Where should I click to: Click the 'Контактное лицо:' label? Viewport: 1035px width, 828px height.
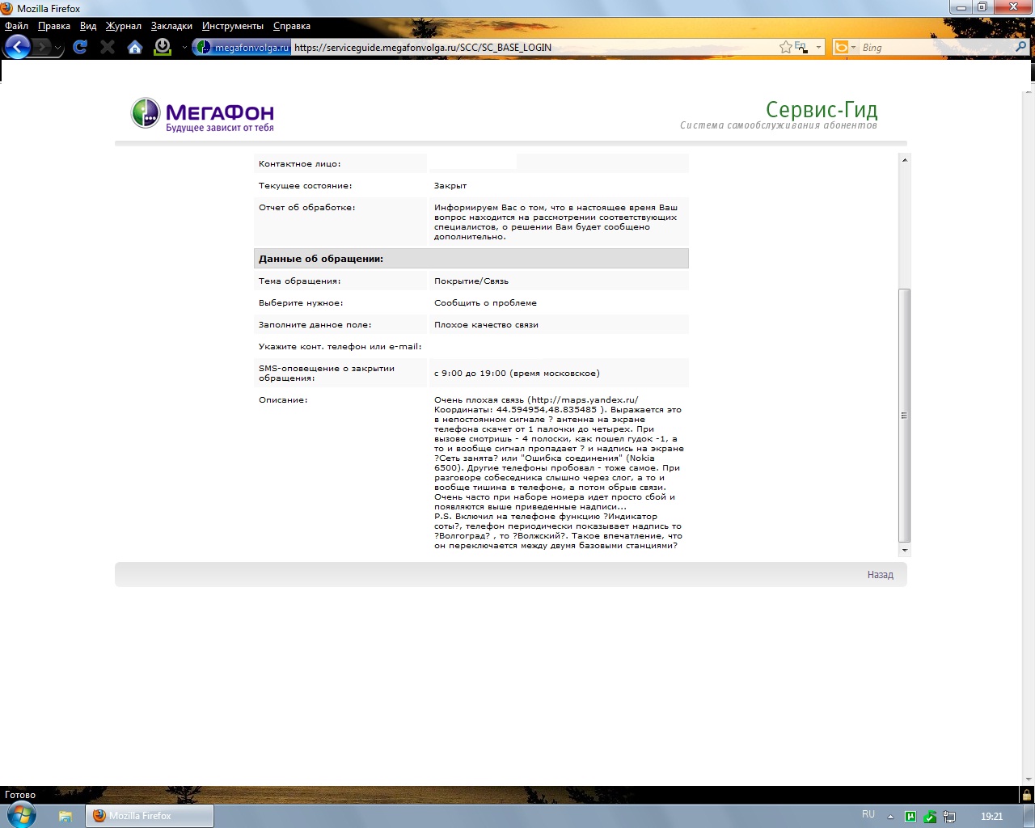(300, 164)
